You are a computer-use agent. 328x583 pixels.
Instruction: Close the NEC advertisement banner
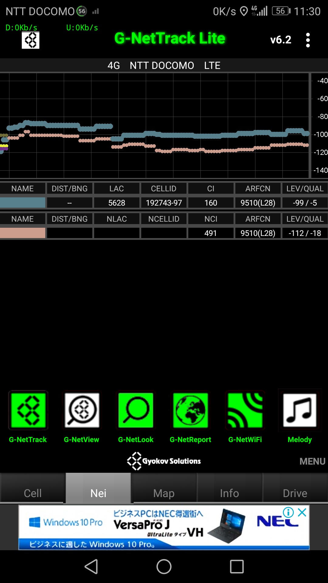tap(302, 513)
